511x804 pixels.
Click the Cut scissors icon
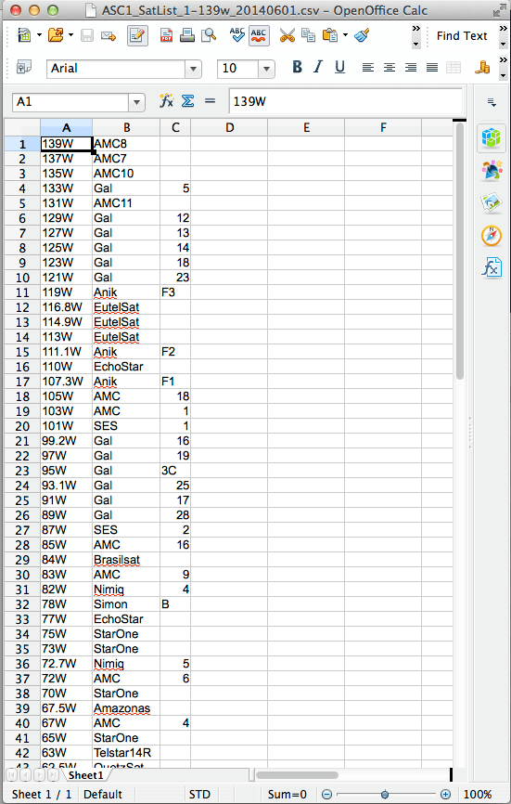(287, 35)
